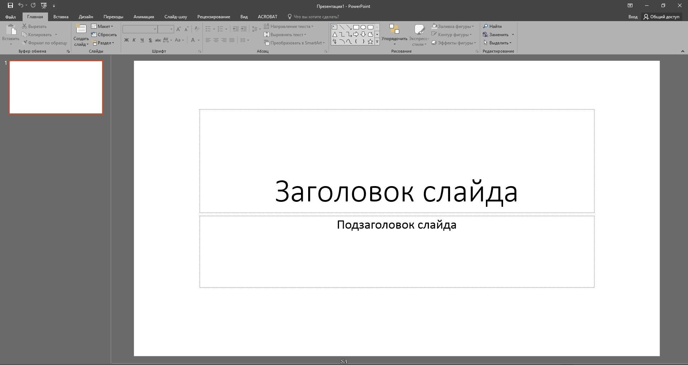
Task: Select the five-point star shape
Action: pyautogui.click(x=371, y=42)
